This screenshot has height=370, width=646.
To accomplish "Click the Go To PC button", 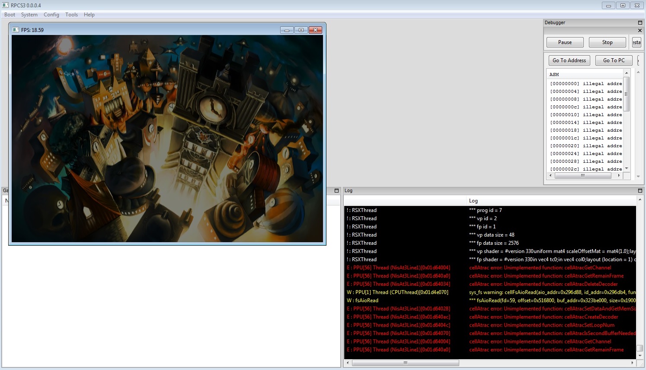I will point(614,60).
